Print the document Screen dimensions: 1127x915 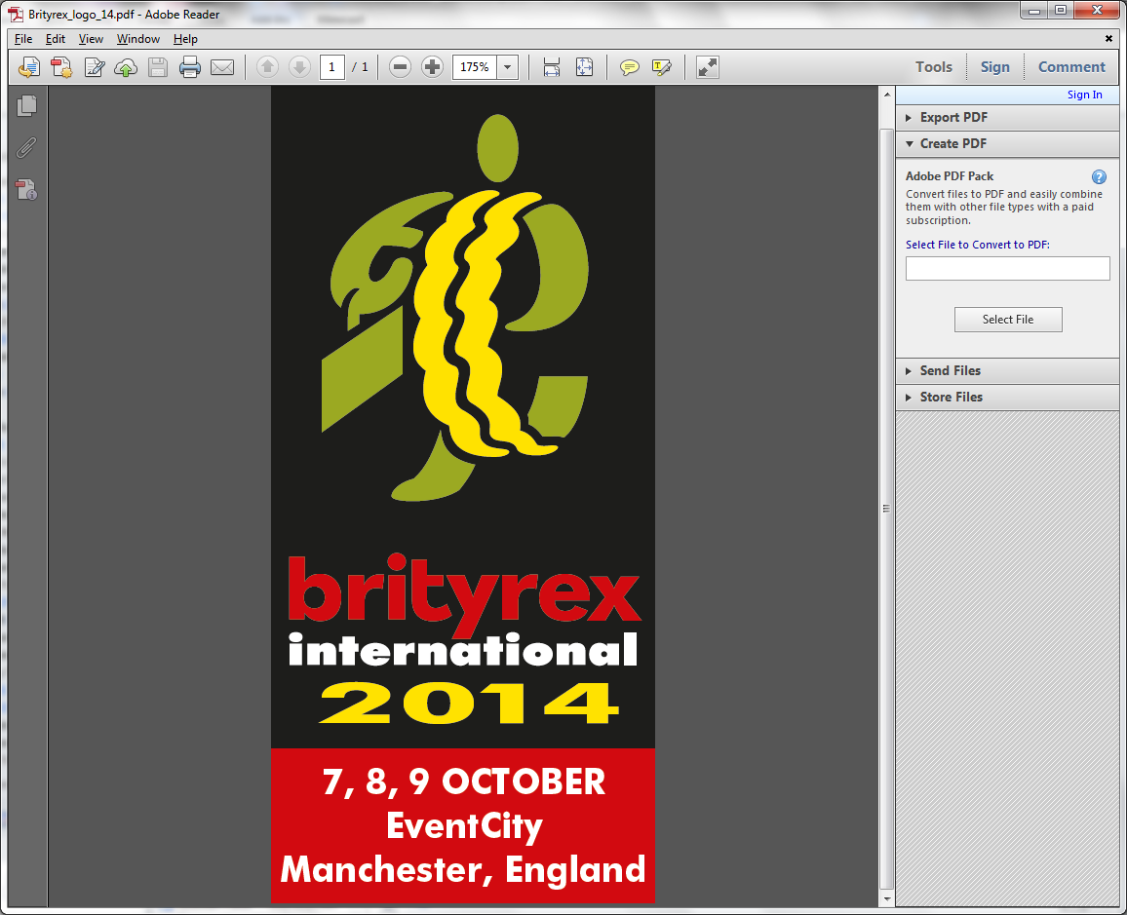coord(189,67)
